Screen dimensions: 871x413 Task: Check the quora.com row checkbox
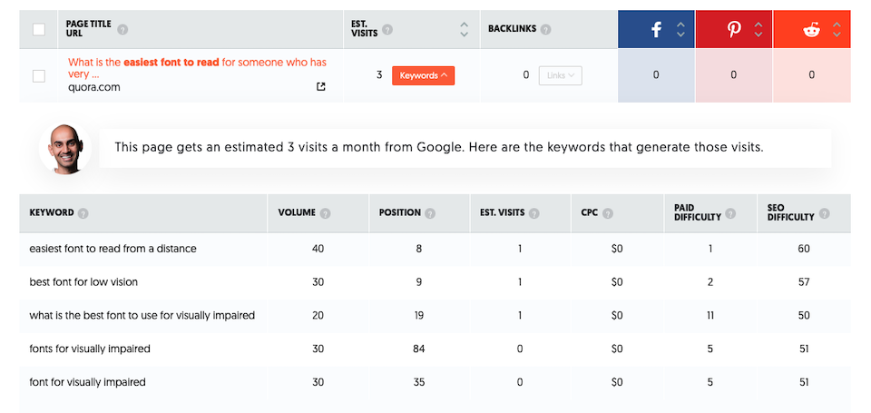[x=39, y=75]
